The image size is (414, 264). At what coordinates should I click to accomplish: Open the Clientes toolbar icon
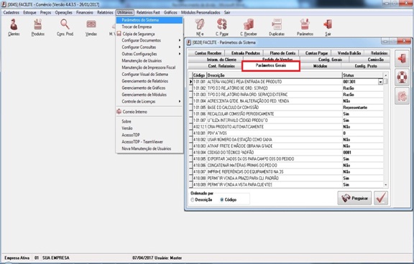[x=14, y=27]
